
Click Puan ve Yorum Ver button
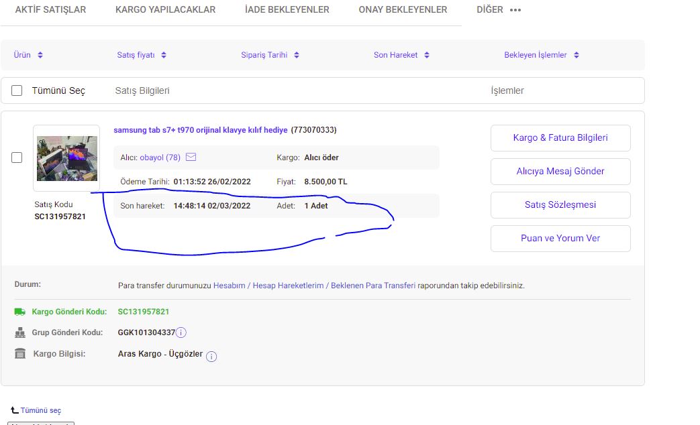click(560, 238)
